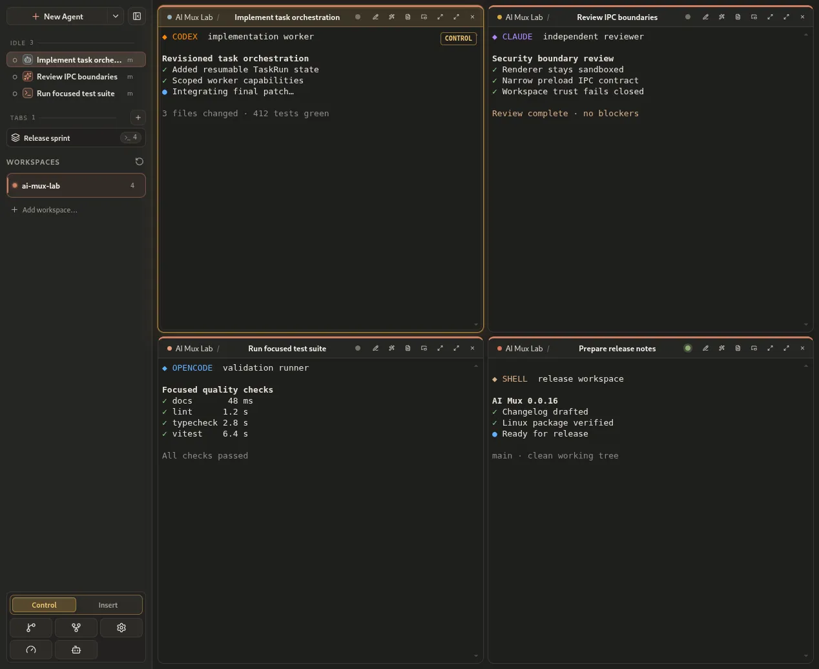Select Run focused test suite agent in sidebar
Image resolution: width=819 pixels, height=669 pixels.
(x=76, y=94)
